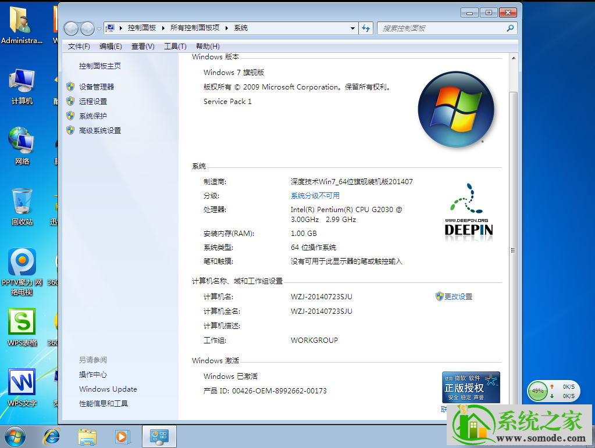Click the Back navigation arrow button
Image resolution: width=595 pixels, height=448 pixels.
coord(71,28)
